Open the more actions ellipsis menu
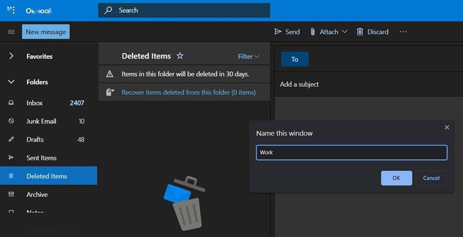The image size is (463, 237). coord(403,32)
